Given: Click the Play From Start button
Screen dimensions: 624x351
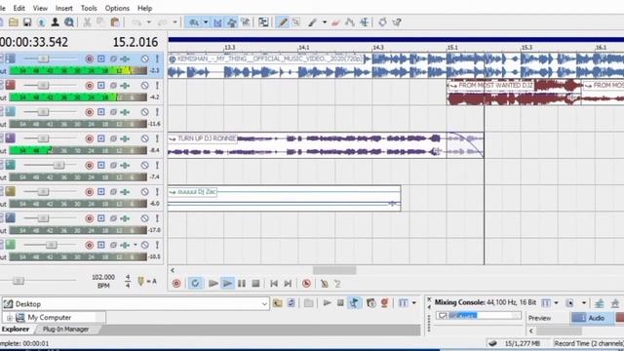Looking at the screenshot, I should [213, 284].
